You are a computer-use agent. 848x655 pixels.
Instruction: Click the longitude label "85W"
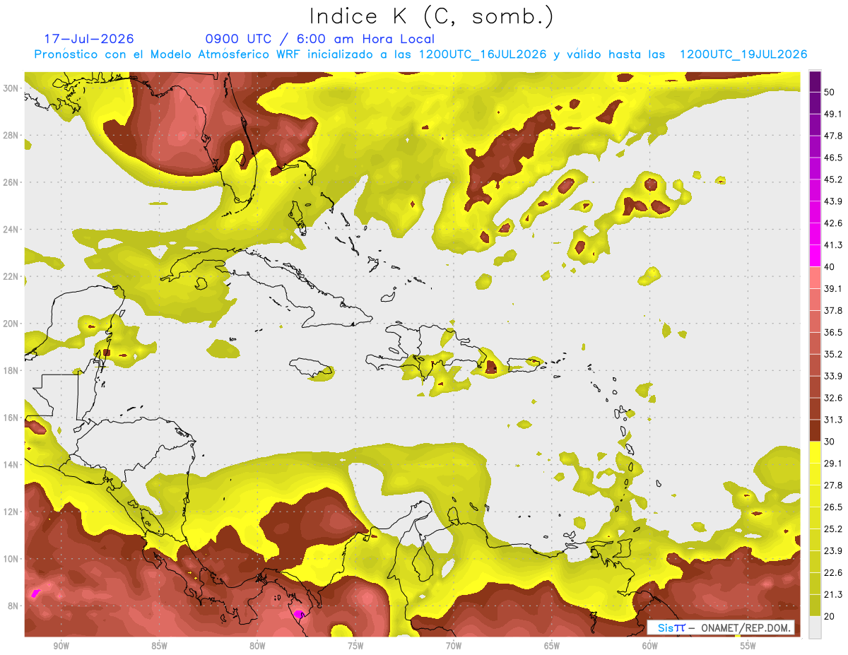pyautogui.click(x=159, y=646)
